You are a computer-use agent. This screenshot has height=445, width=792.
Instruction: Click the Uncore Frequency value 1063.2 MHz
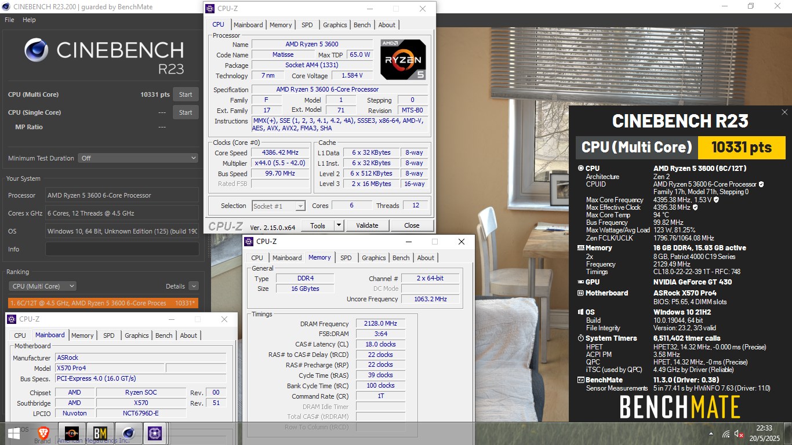tap(430, 299)
